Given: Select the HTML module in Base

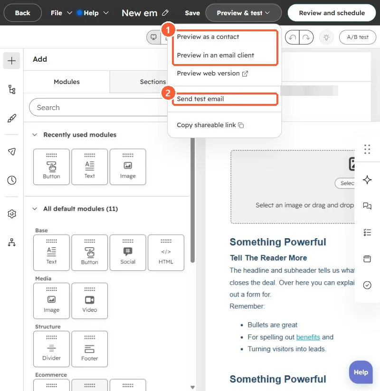Looking at the screenshot, I should pos(166,252).
